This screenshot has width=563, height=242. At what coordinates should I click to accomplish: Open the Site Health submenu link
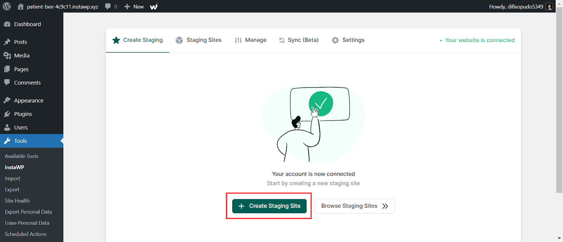tap(17, 201)
